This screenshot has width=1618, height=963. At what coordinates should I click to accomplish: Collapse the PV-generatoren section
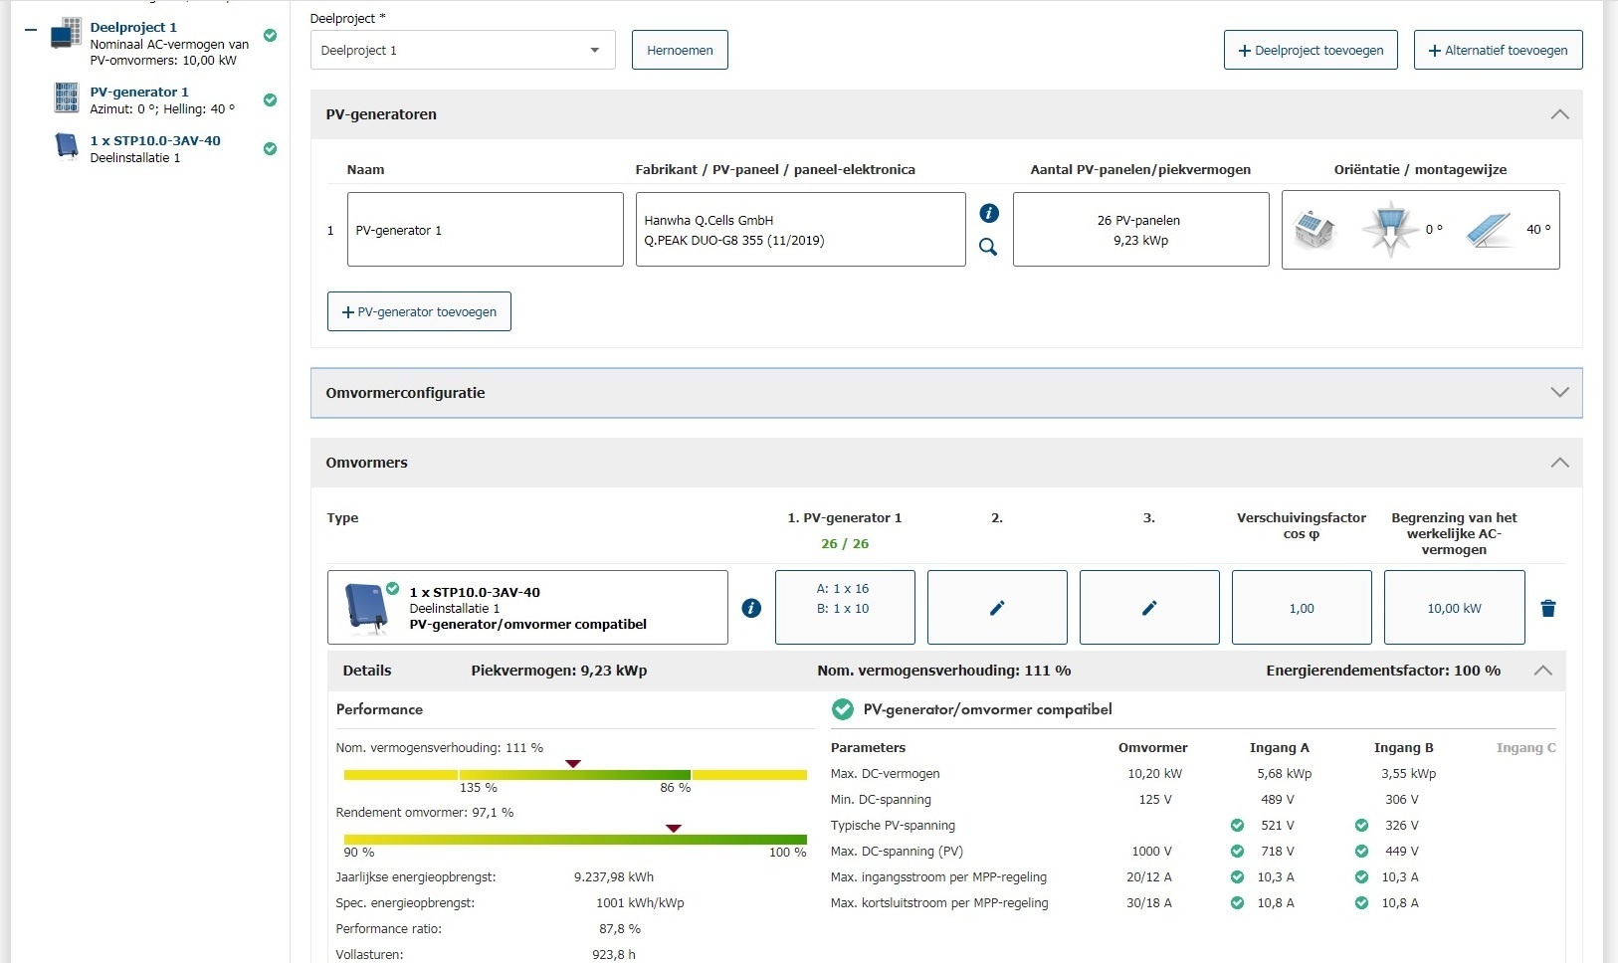click(1559, 114)
